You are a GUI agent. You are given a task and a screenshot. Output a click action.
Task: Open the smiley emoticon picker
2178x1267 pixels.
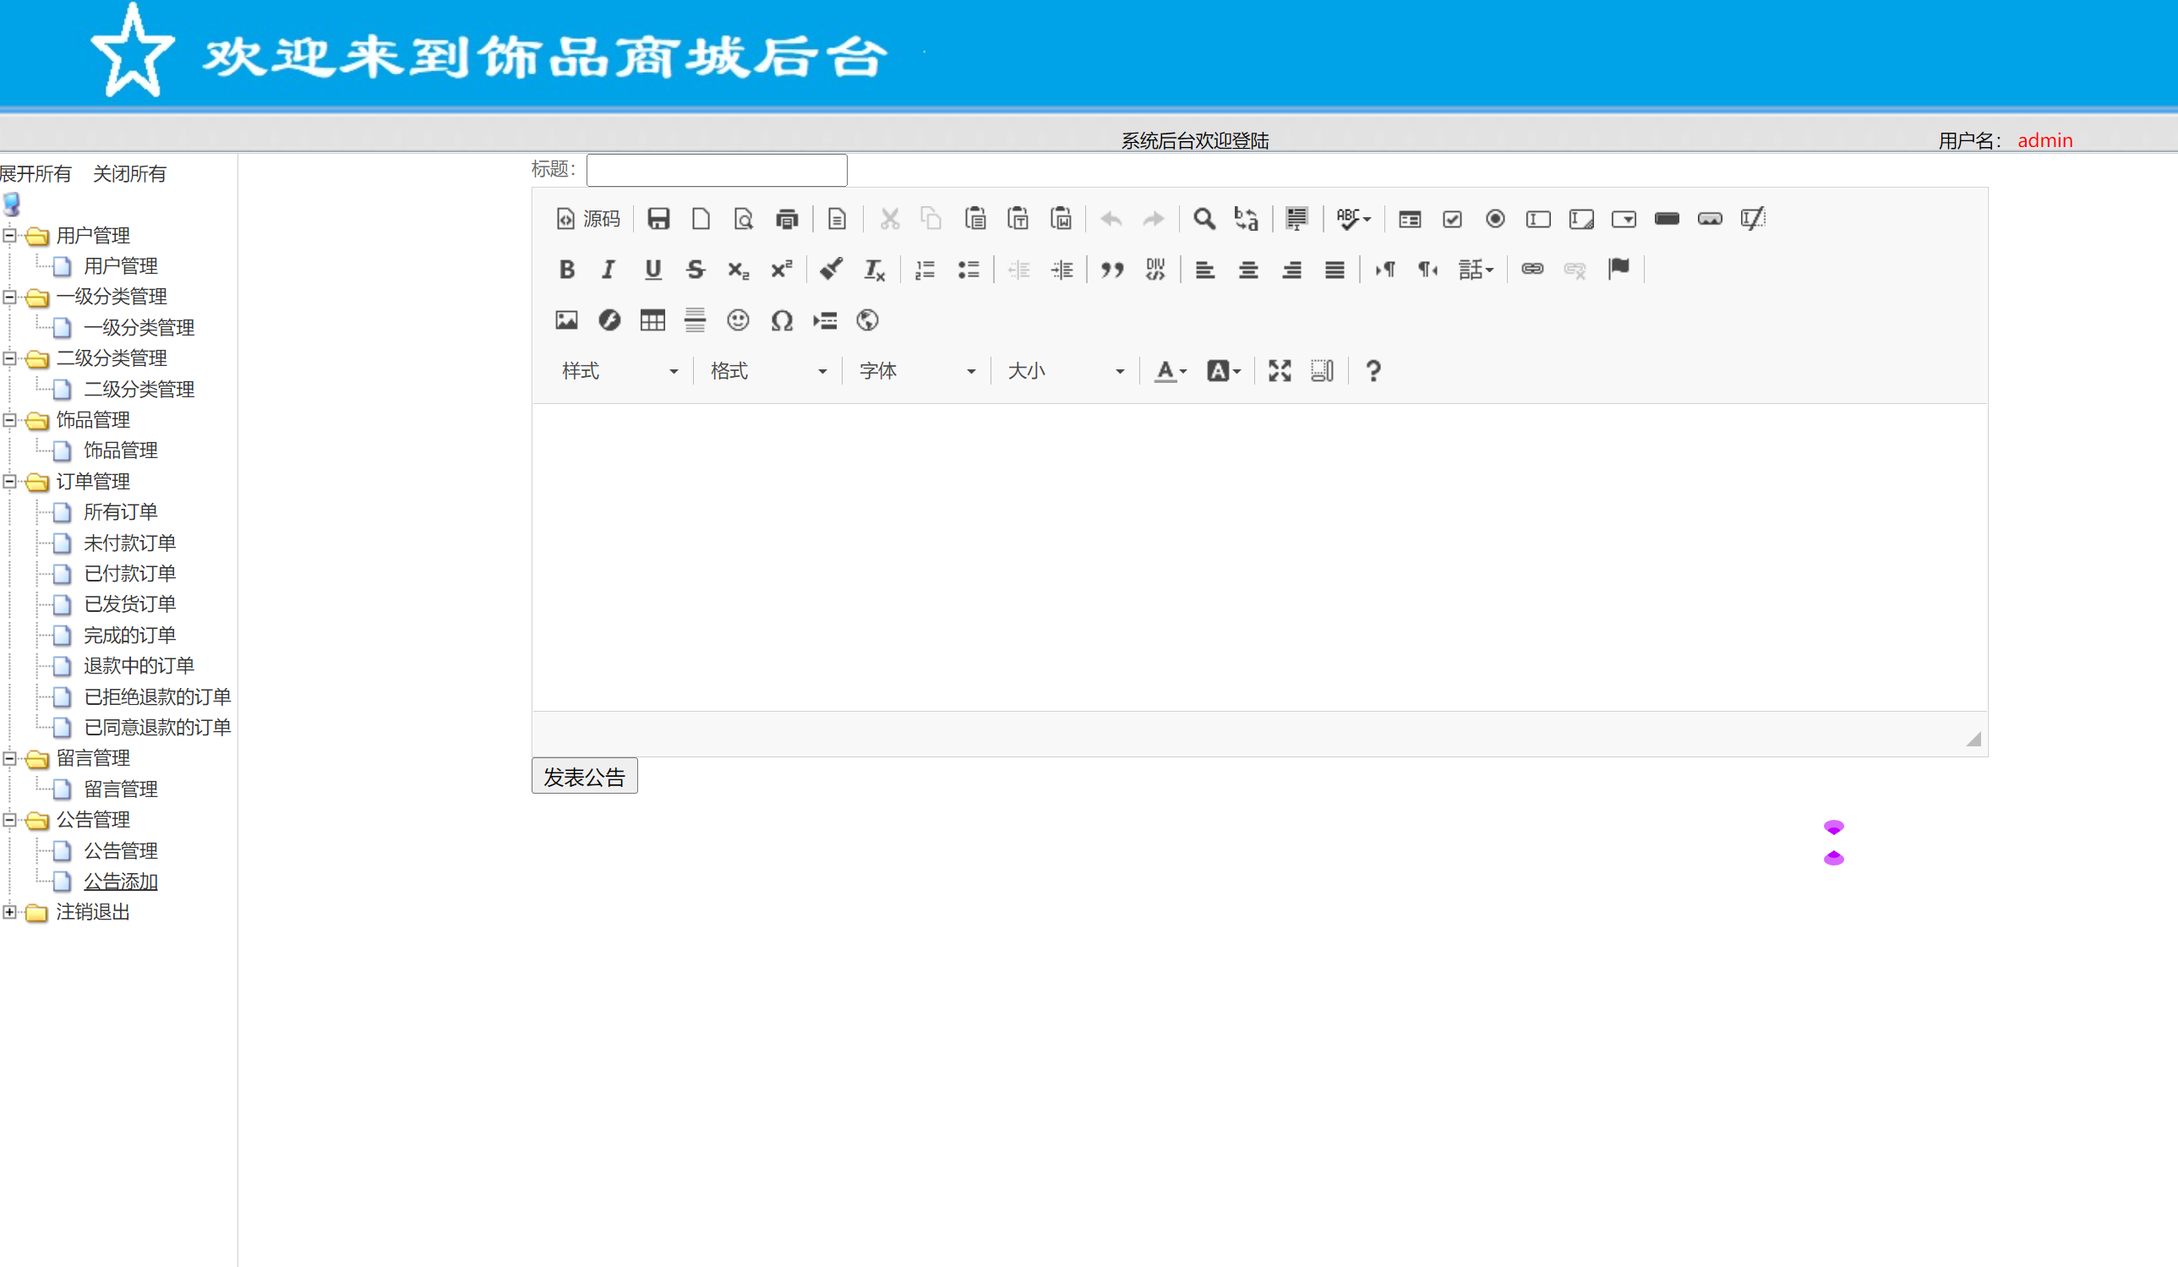click(737, 320)
